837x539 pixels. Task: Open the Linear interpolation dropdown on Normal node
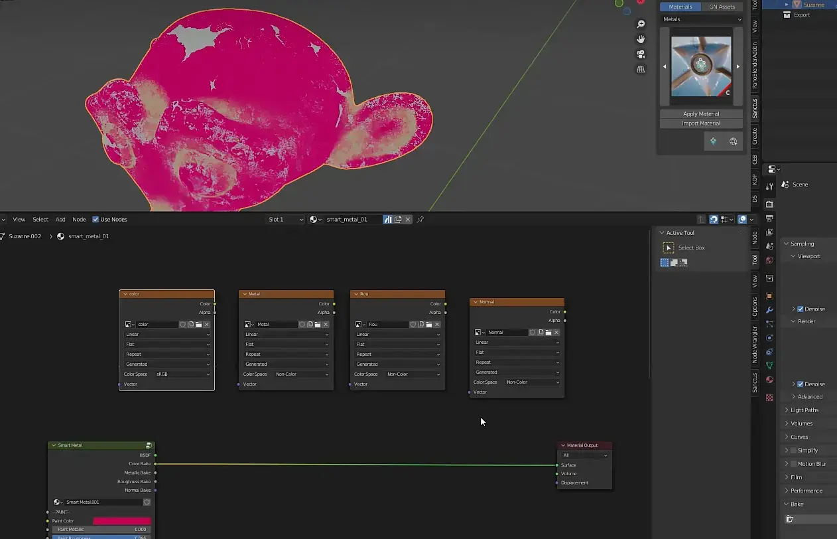pyautogui.click(x=517, y=343)
